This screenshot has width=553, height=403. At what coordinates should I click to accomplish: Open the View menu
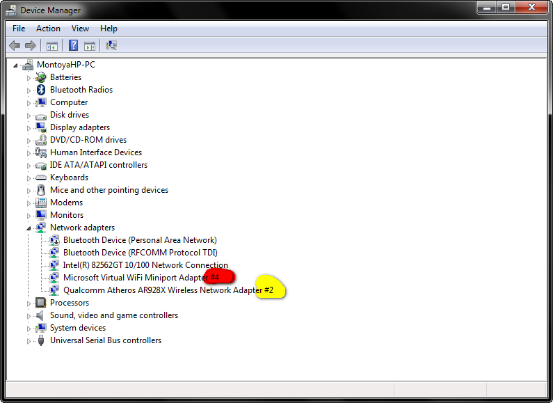80,29
